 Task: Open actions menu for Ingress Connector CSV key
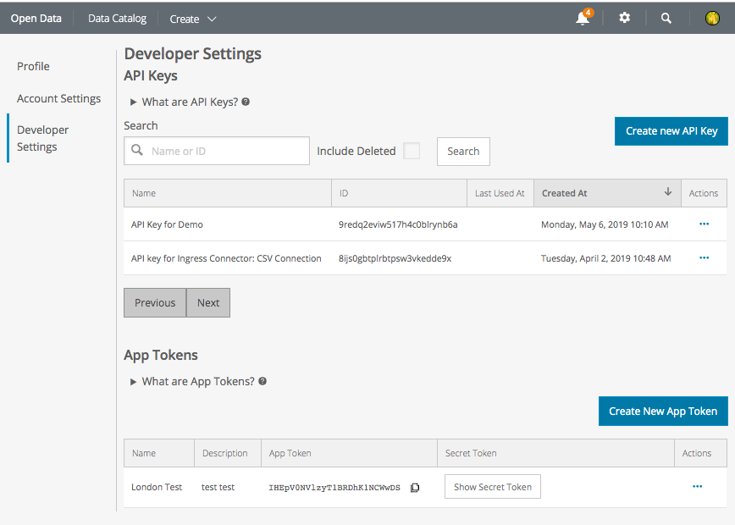[704, 257]
